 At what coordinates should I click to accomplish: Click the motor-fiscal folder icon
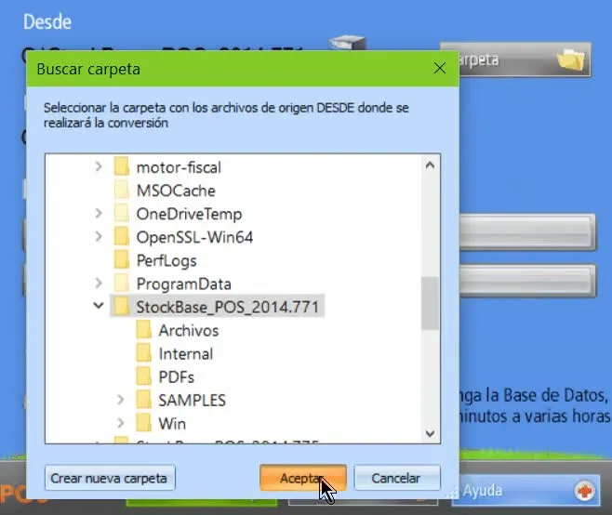click(122, 167)
